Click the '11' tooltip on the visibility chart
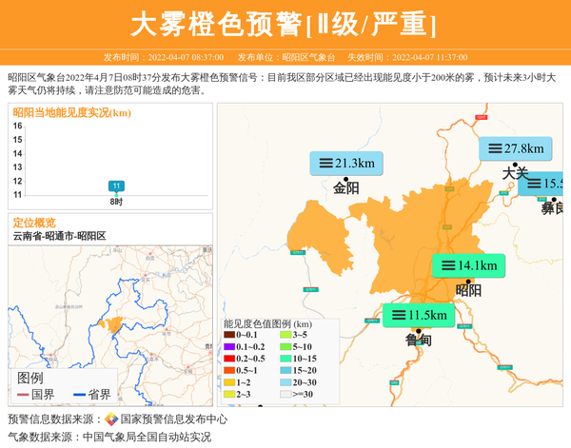Image resolution: width=571 pixels, height=448 pixels. coord(116,186)
